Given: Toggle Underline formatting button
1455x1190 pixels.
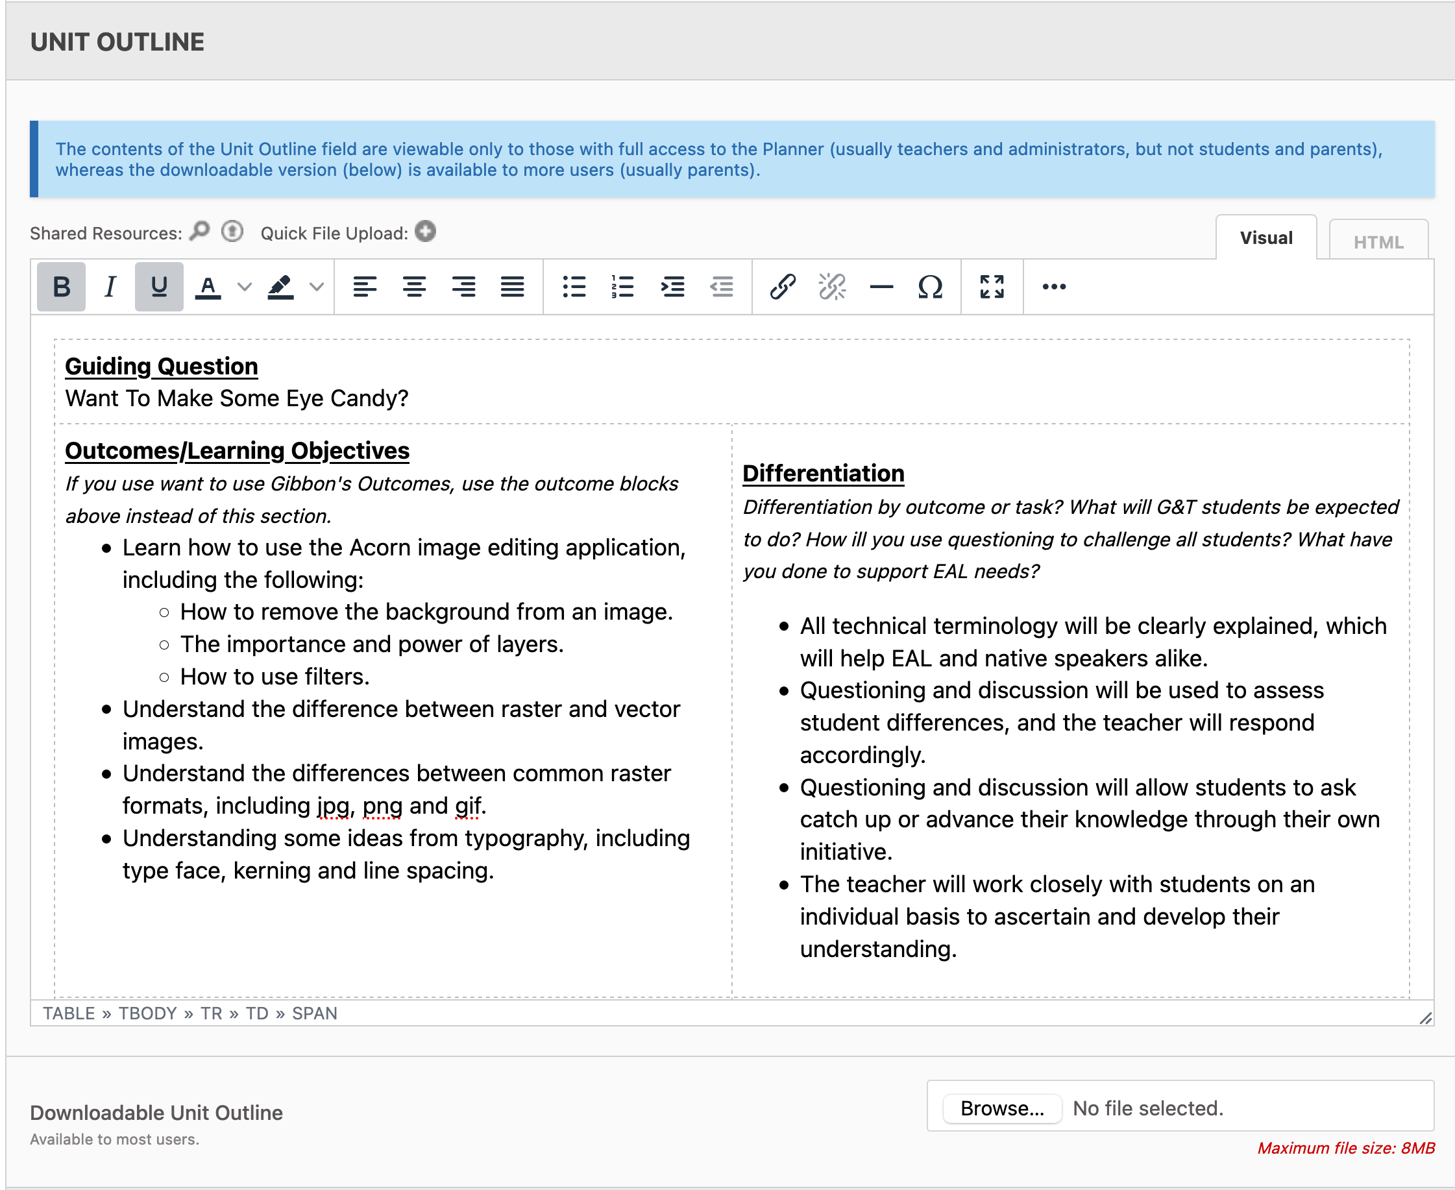Looking at the screenshot, I should 159,287.
